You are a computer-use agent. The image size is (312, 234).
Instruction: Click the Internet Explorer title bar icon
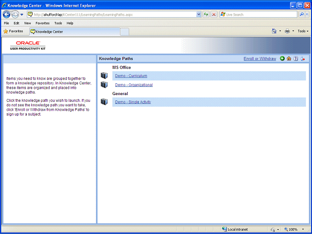[x=4, y=5]
